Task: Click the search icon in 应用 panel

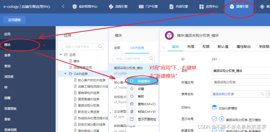Action: pyautogui.click(x=100, y=46)
